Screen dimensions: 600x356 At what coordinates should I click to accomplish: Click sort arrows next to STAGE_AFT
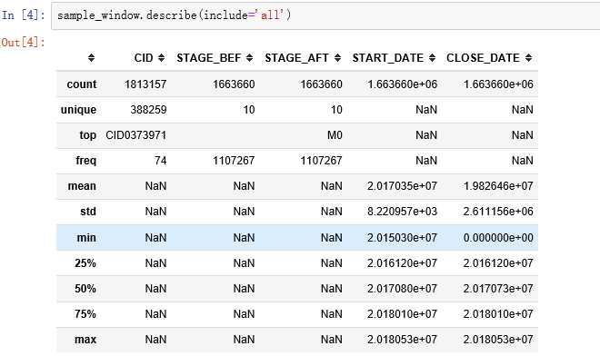tap(337, 58)
